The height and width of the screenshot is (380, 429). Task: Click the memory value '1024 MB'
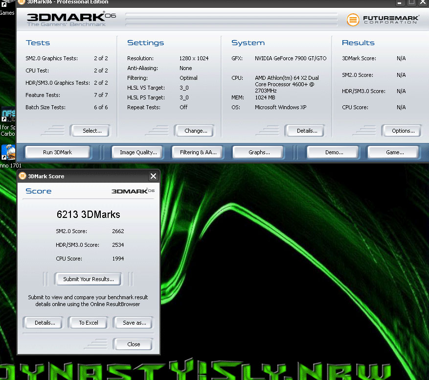[265, 97]
